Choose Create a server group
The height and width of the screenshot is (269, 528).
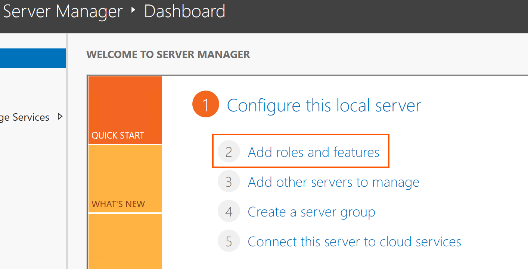pos(311,212)
